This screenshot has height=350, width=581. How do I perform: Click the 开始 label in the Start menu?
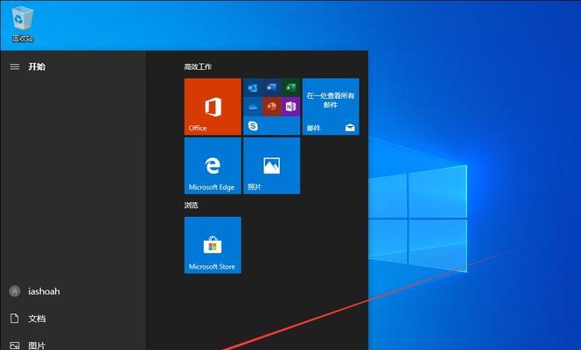click(x=37, y=66)
